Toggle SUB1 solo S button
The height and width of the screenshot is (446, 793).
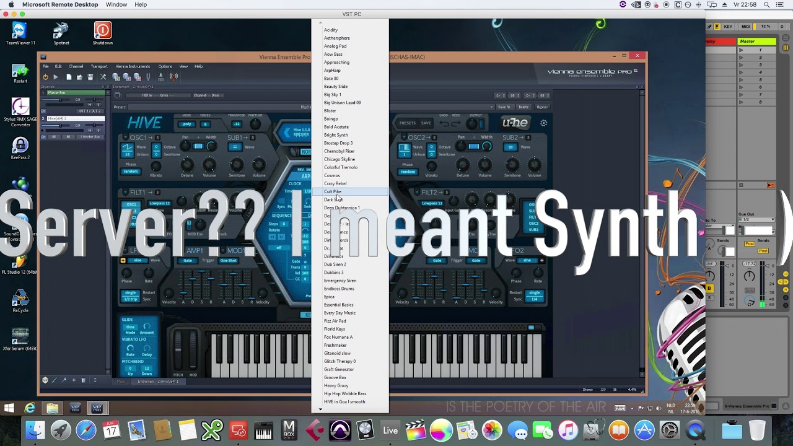pos(252,138)
